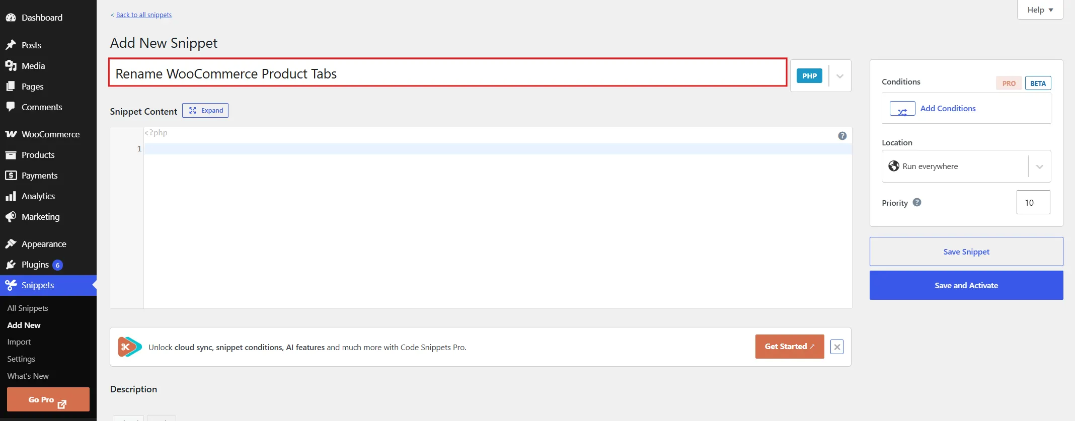Viewport: 1075px width, 421px height.
Task: Click the Run everywhere globe icon
Action: tap(894, 166)
